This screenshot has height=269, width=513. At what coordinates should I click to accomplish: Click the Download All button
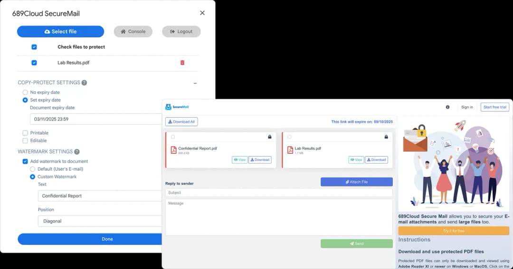181,121
